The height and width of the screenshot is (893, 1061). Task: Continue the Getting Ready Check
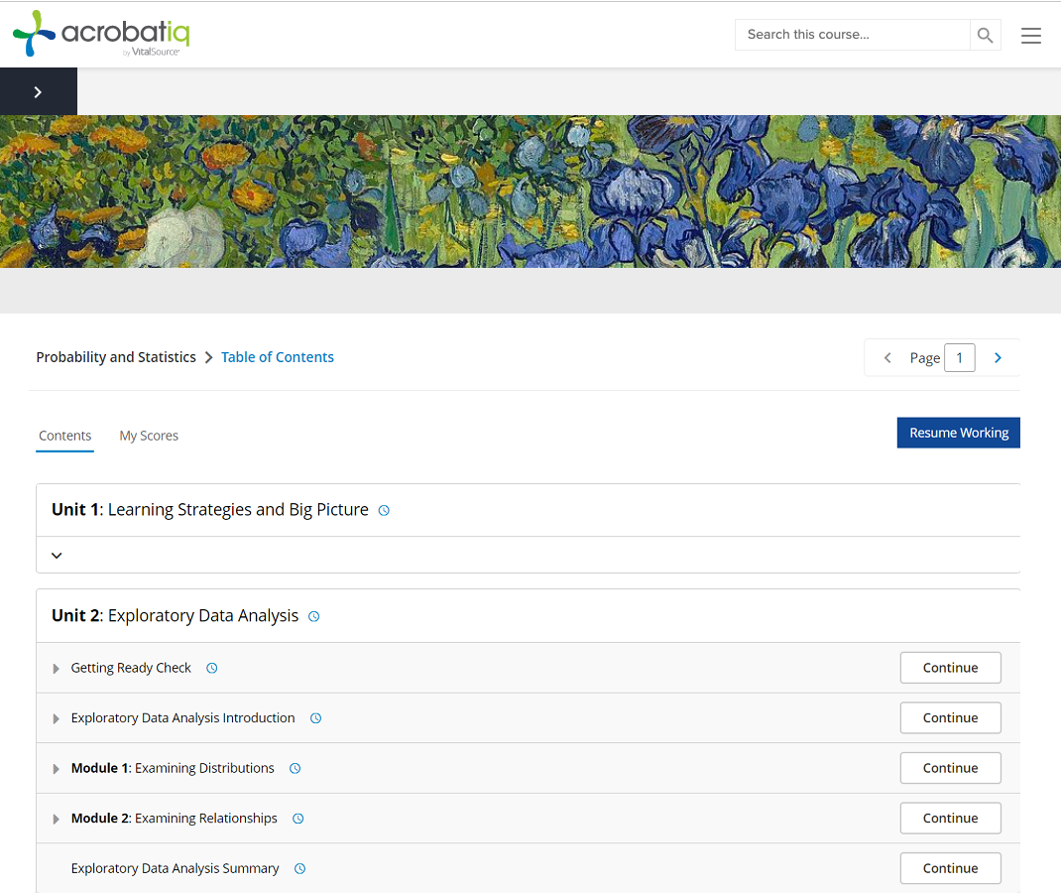pos(950,668)
